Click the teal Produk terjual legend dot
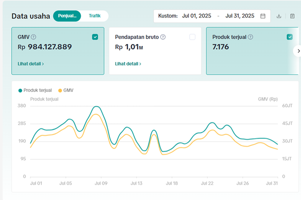This screenshot has height=200, width=301. pyautogui.click(x=20, y=90)
